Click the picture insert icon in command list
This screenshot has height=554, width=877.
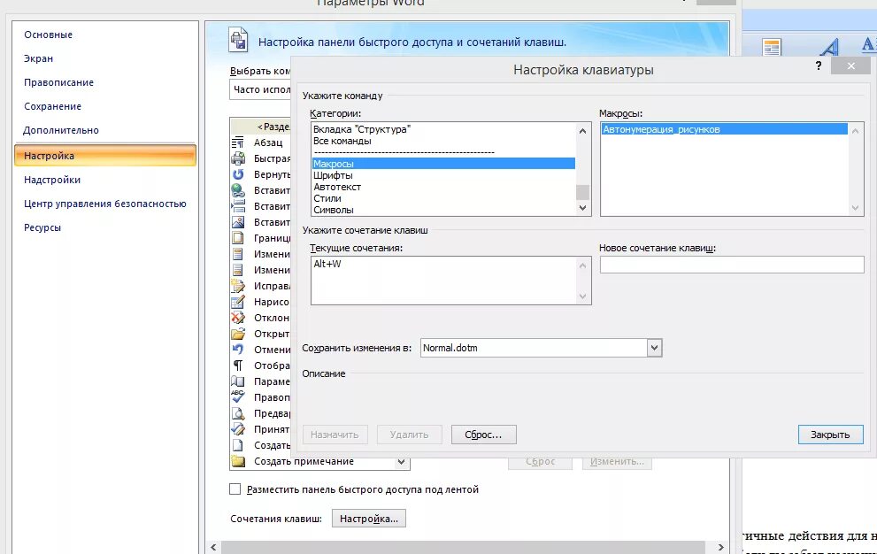click(x=238, y=222)
